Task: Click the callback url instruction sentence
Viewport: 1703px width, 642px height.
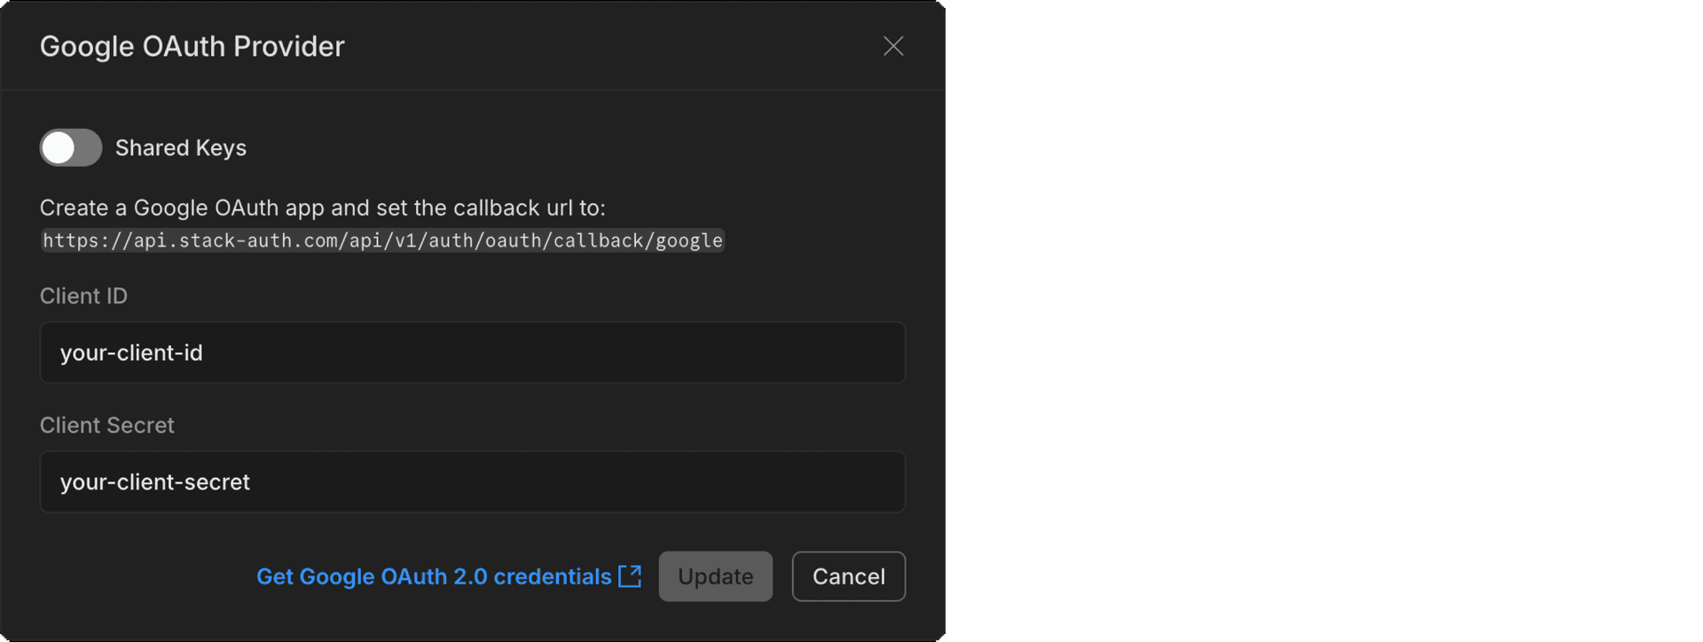Action: tap(322, 207)
